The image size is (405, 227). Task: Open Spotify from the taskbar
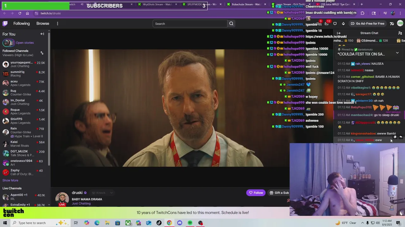tap(190, 223)
